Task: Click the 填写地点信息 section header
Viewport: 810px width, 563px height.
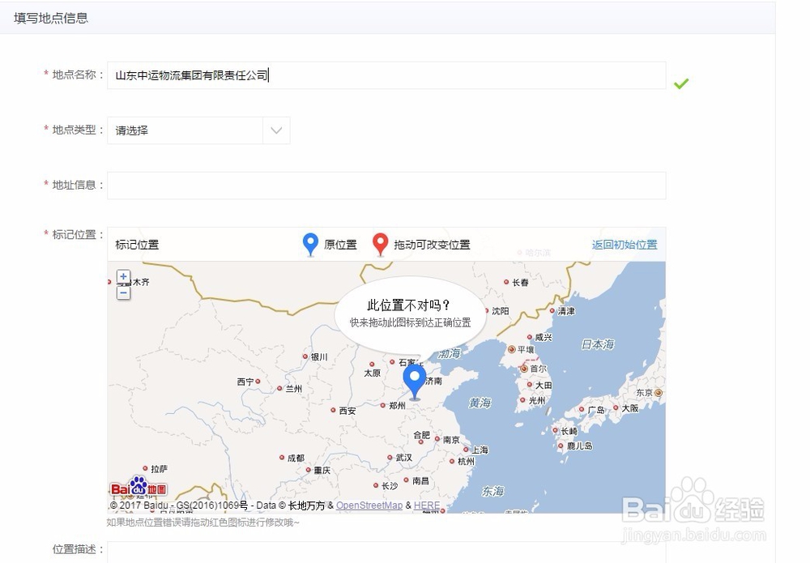Action: point(51,18)
